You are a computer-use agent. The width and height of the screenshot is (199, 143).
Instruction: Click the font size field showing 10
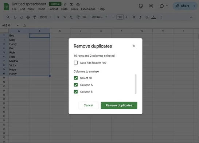(120, 17)
